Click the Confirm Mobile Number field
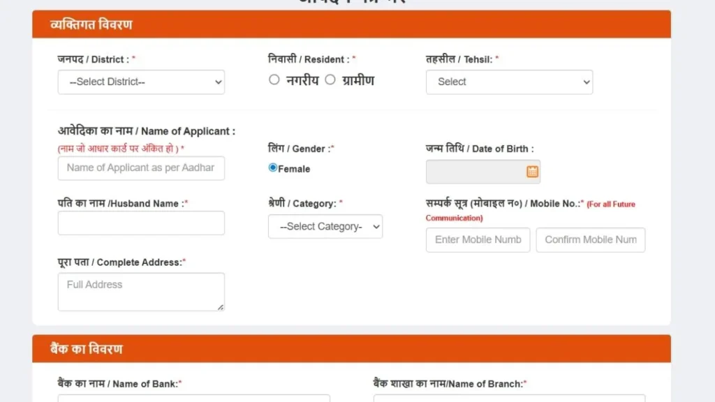Screen dimensions: 715x402 pyautogui.click(x=591, y=239)
